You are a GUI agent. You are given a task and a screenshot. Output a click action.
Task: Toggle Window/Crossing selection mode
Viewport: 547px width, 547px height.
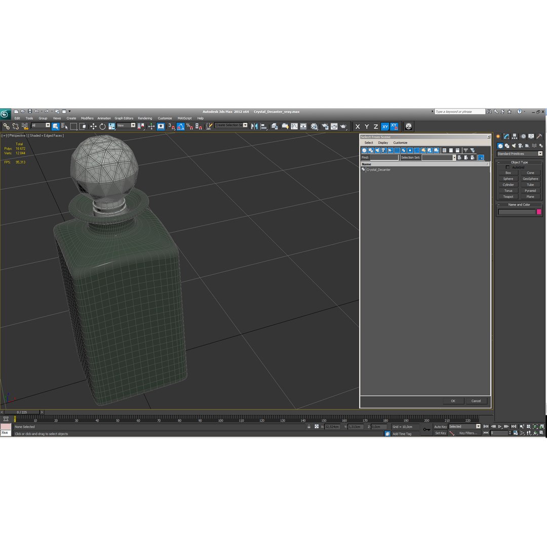(x=83, y=126)
